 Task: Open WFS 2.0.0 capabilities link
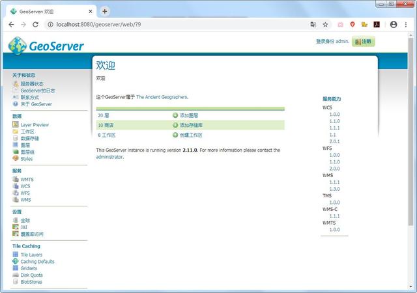pos(334,169)
